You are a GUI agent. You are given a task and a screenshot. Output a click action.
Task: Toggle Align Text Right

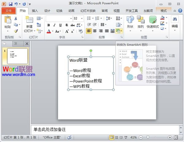coord(101,31)
